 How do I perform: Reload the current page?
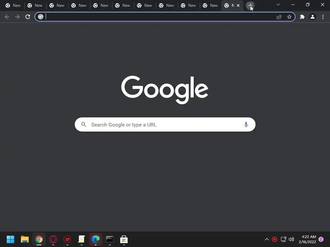pyautogui.click(x=28, y=17)
